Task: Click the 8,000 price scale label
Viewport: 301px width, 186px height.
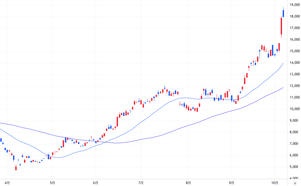Action: coord(295,132)
